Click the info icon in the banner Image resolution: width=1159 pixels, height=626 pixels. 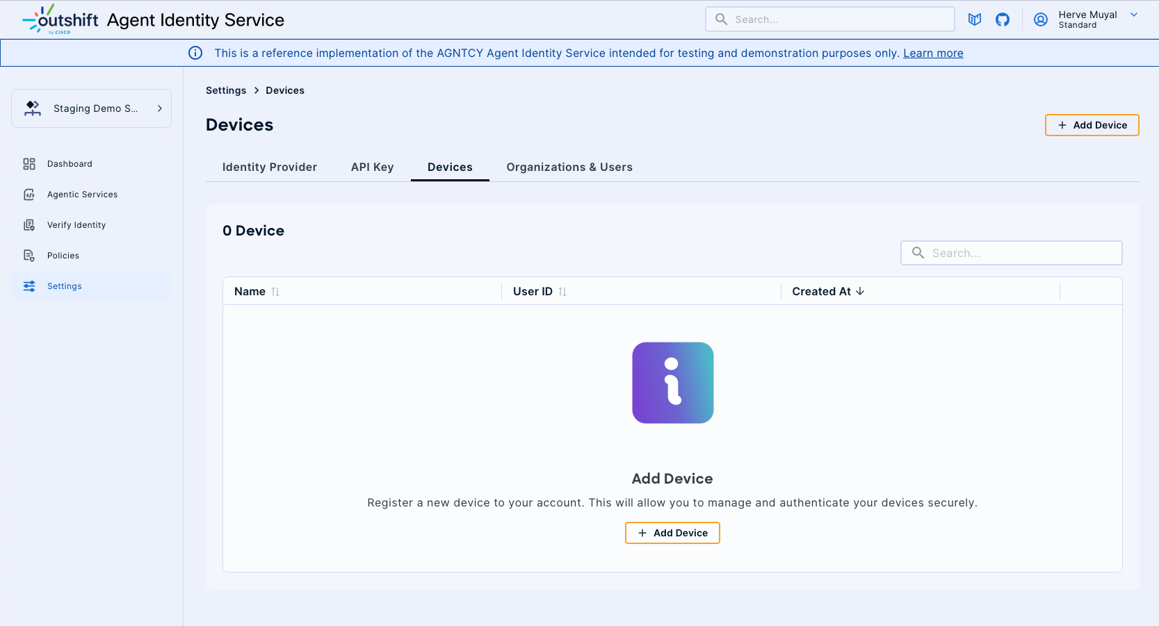click(195, 53)
